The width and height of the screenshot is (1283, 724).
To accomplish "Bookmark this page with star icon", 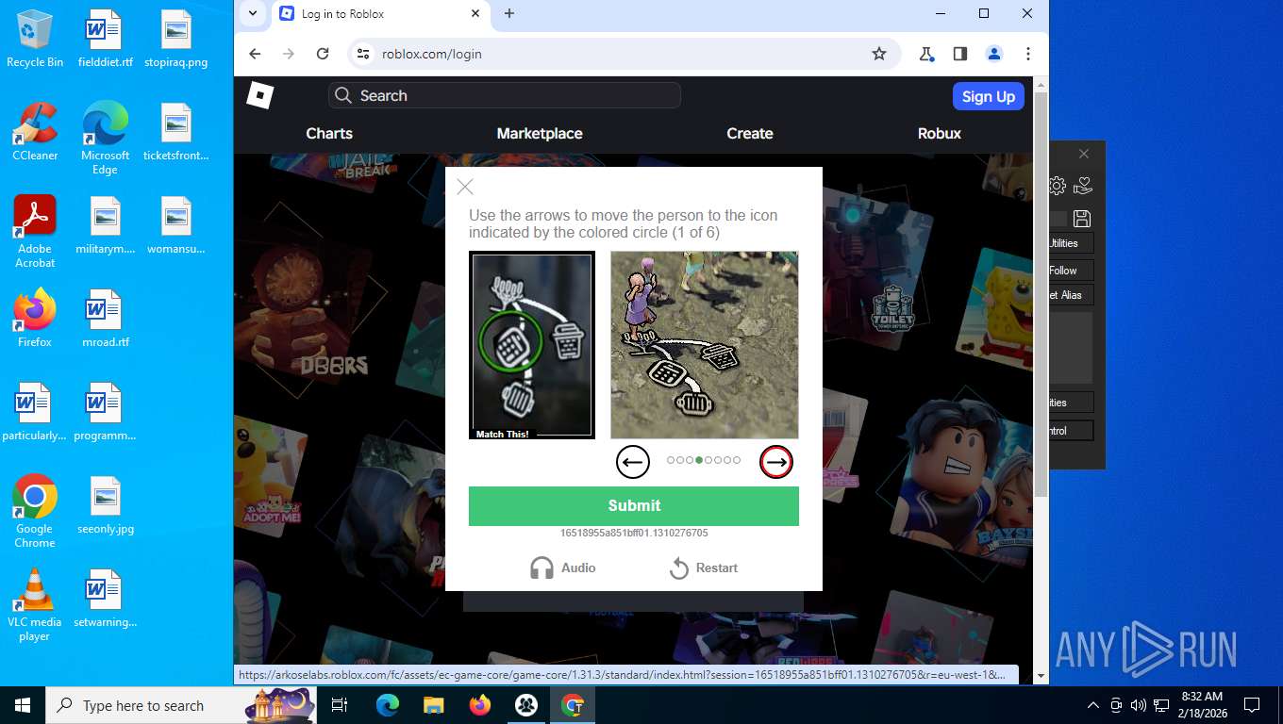I will (x=879, y=54).
